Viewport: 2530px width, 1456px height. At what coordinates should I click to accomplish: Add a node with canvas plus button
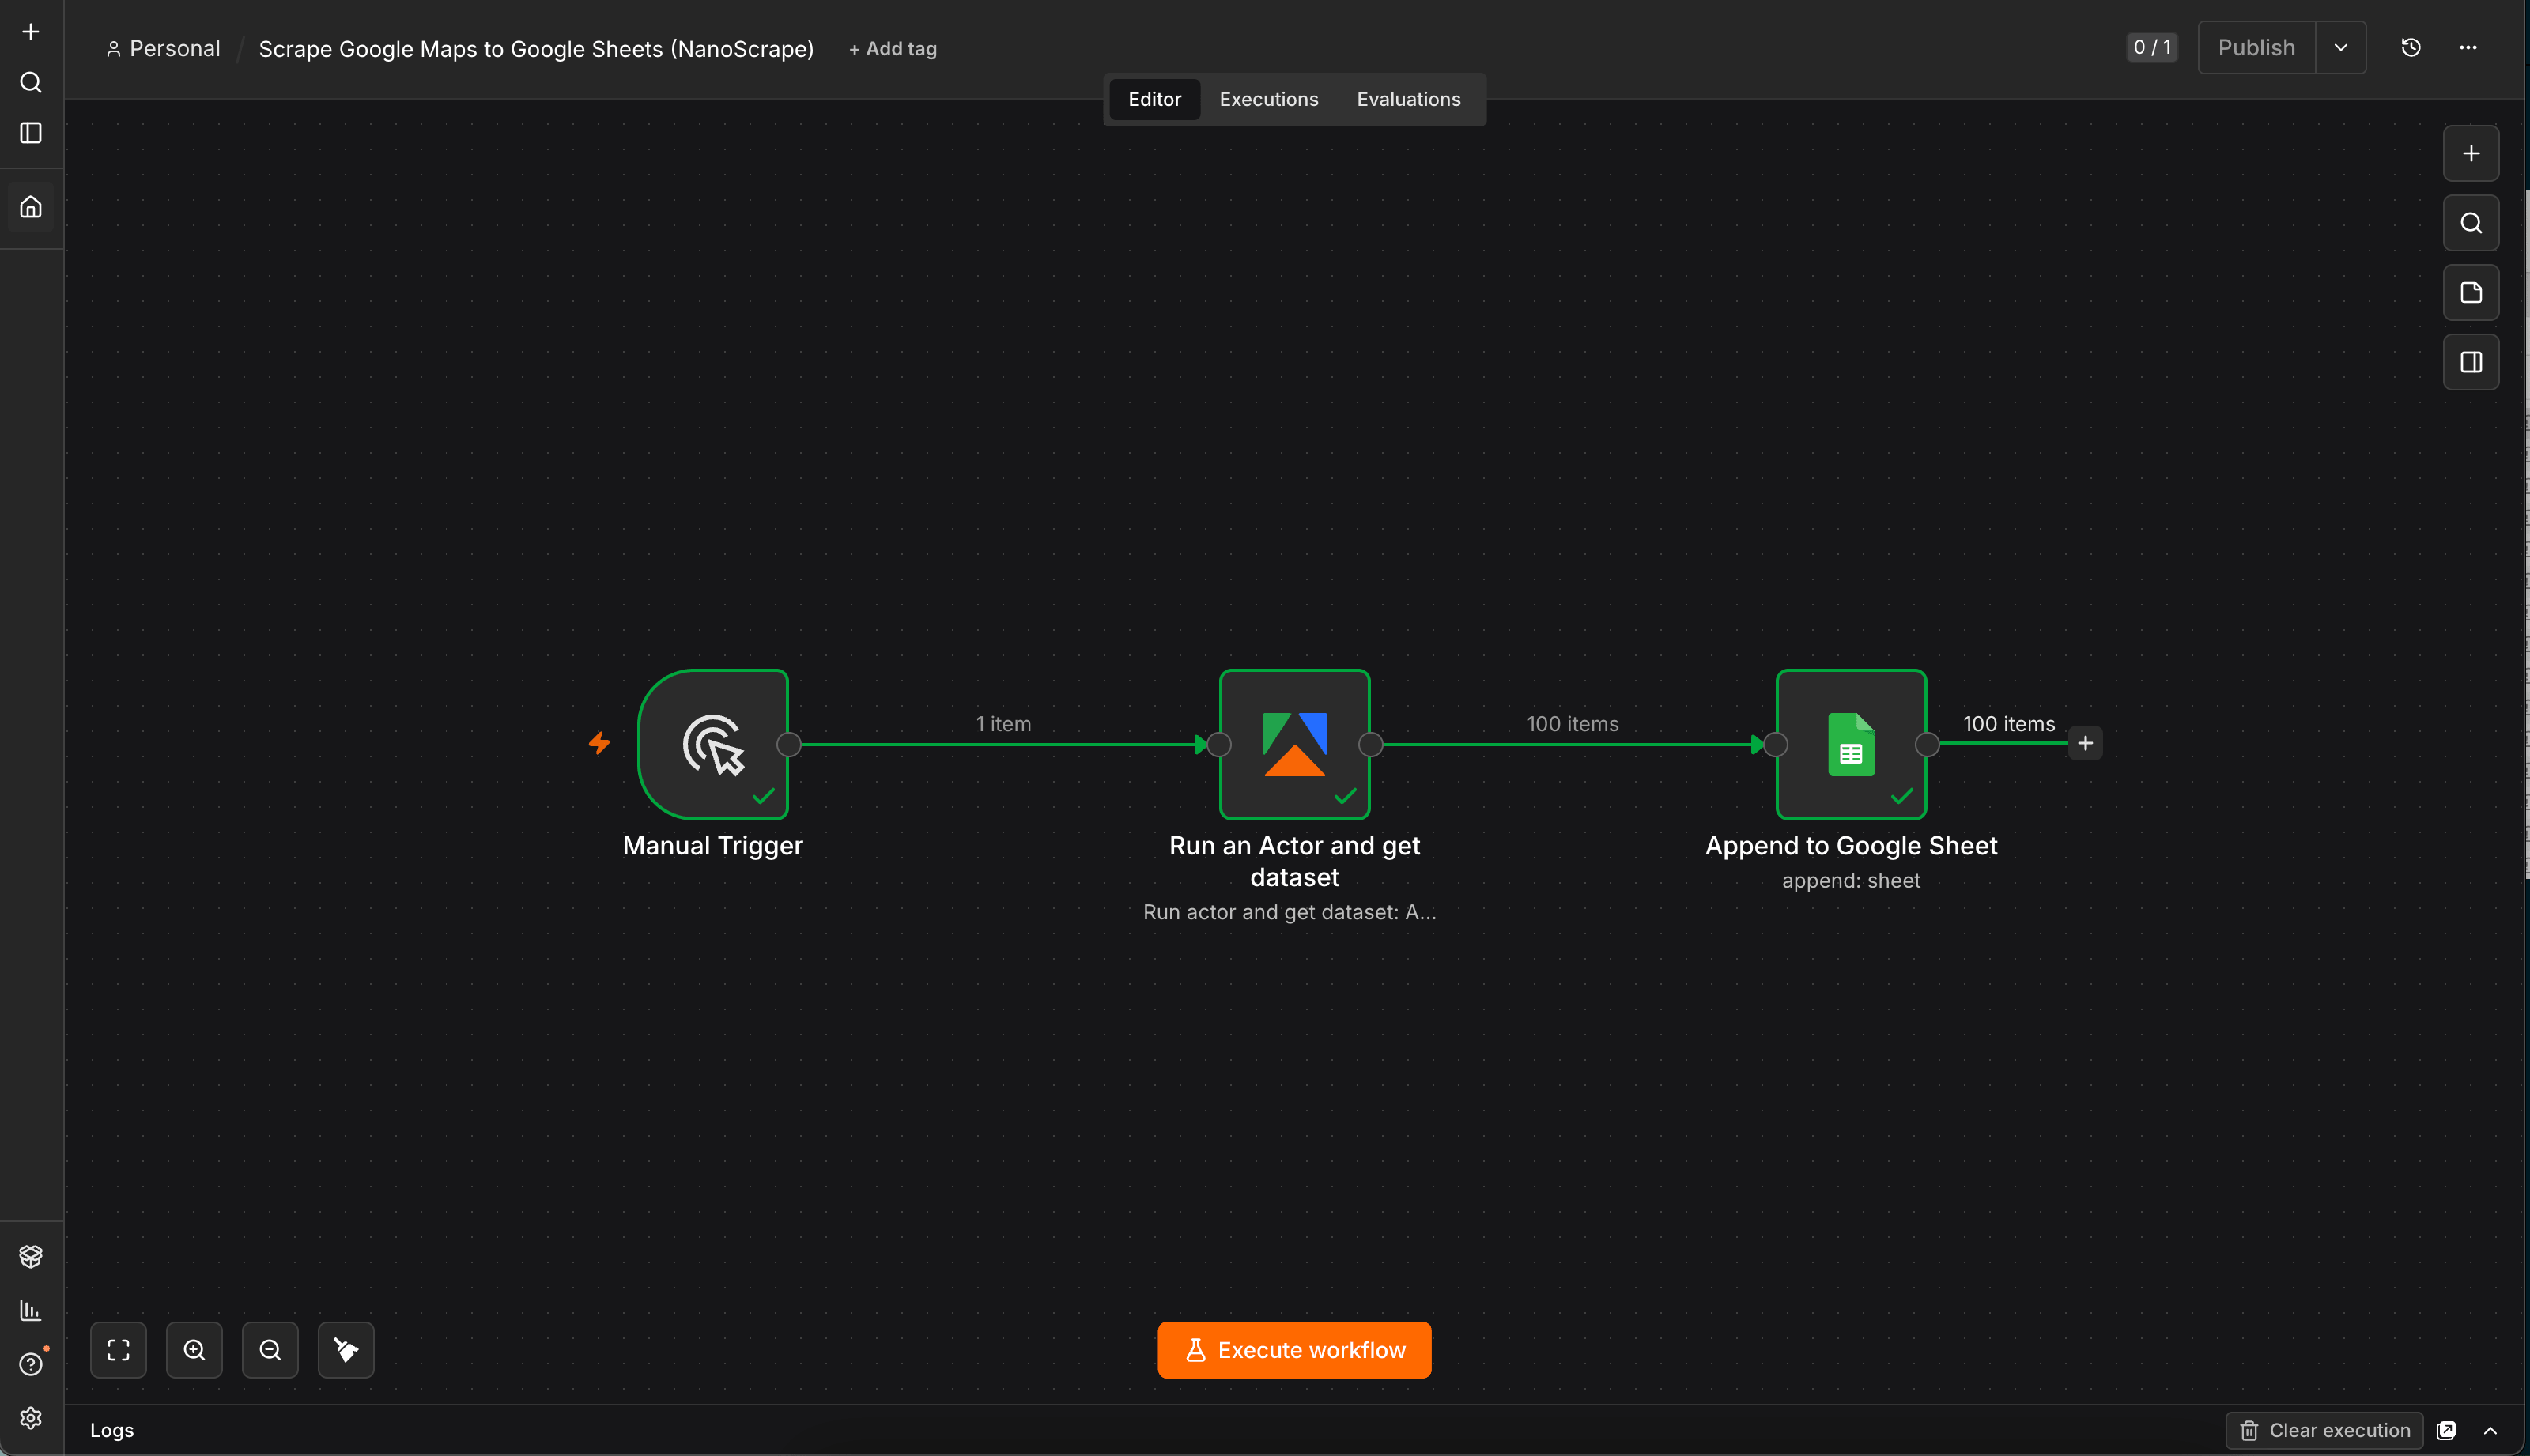(x=2471, y=153)
